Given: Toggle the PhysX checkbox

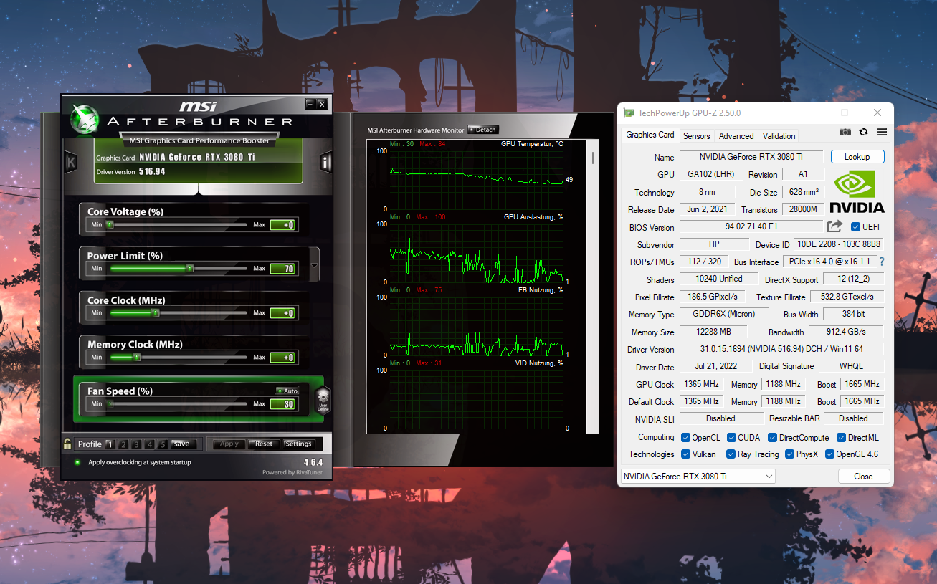Looking at the screenshot, I should click(790, 454).
